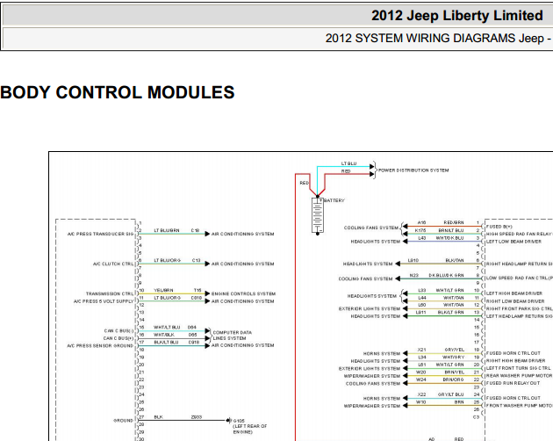The width and height of the screenshot is (553, 441).
Task: Click 'RIGHT HEADLAMP RETURN' pin label
Action: [x=519, y=264]
